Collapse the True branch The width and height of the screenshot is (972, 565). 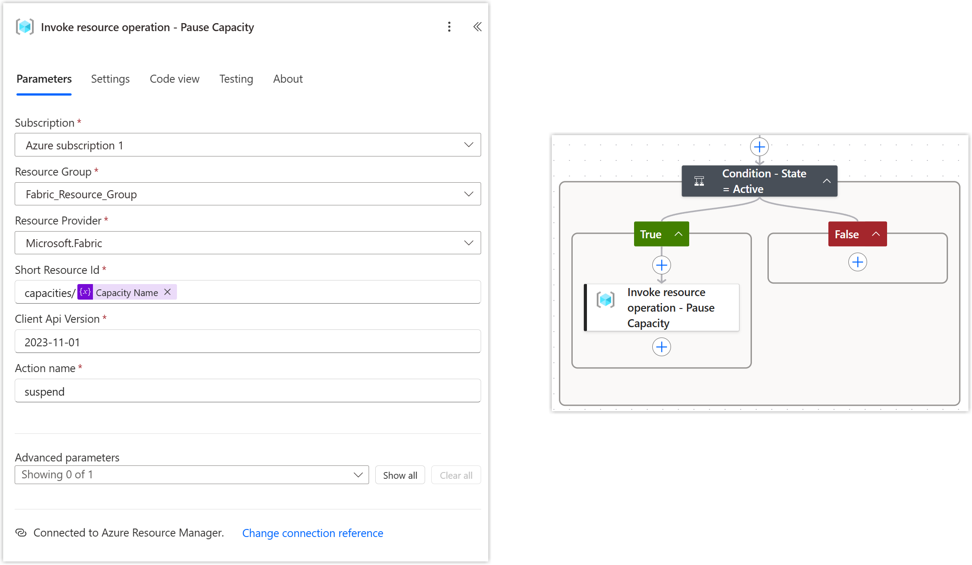679,234
